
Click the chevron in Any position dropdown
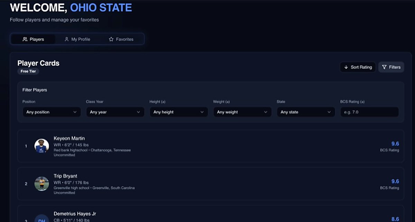tap(75, 112)
